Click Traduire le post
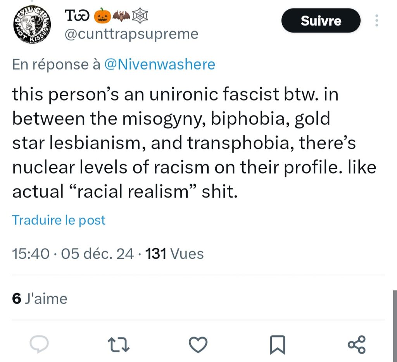The width and height of the screenshot is (397, 362). (59, 220)
